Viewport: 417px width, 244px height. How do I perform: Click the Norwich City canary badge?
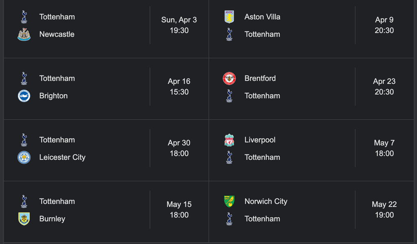229,201
